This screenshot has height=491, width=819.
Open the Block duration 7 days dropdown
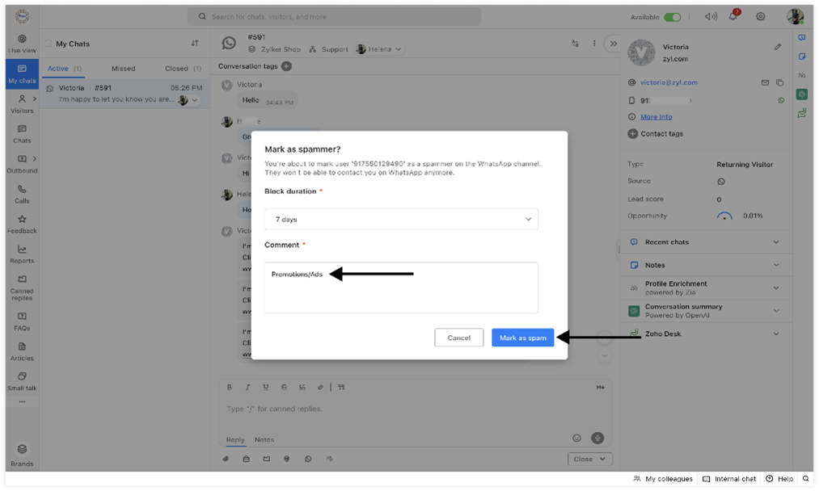(401, 219)
